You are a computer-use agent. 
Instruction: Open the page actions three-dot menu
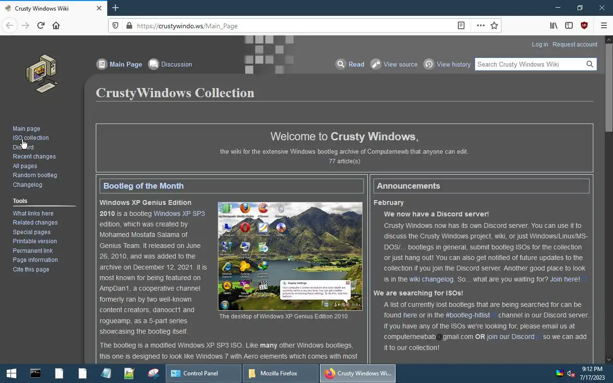click(x=480, y=25)
